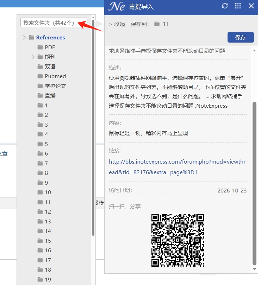
Task: Select the References folder
Action: [50, 37]
